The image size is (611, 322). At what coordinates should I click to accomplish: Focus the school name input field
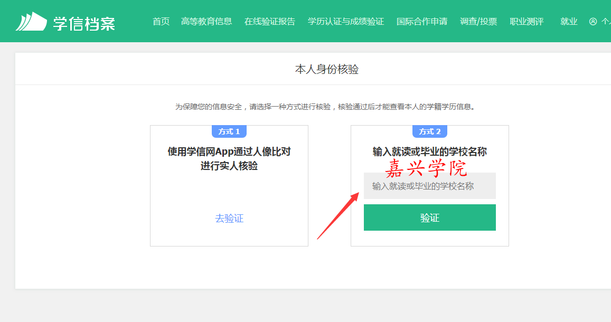(x=429, y=186)
